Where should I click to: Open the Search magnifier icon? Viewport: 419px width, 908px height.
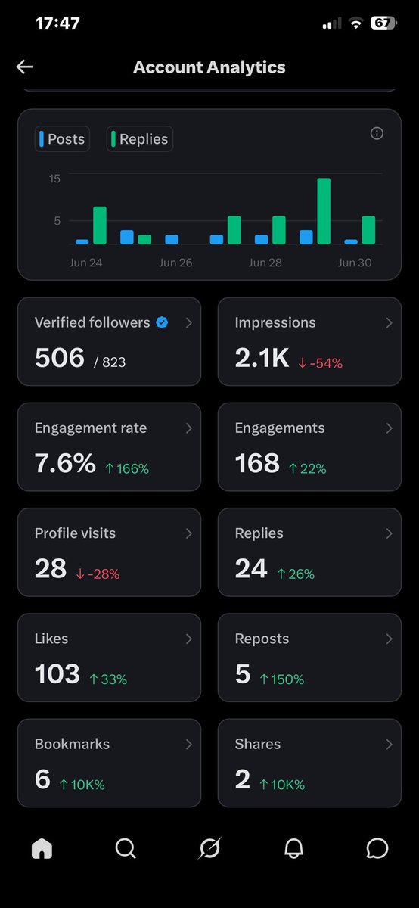point(126,849)
